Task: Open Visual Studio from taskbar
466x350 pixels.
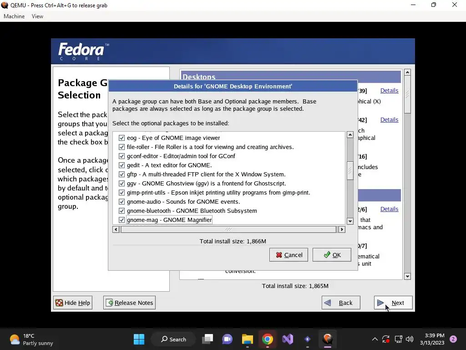Action: coord(288,339)
